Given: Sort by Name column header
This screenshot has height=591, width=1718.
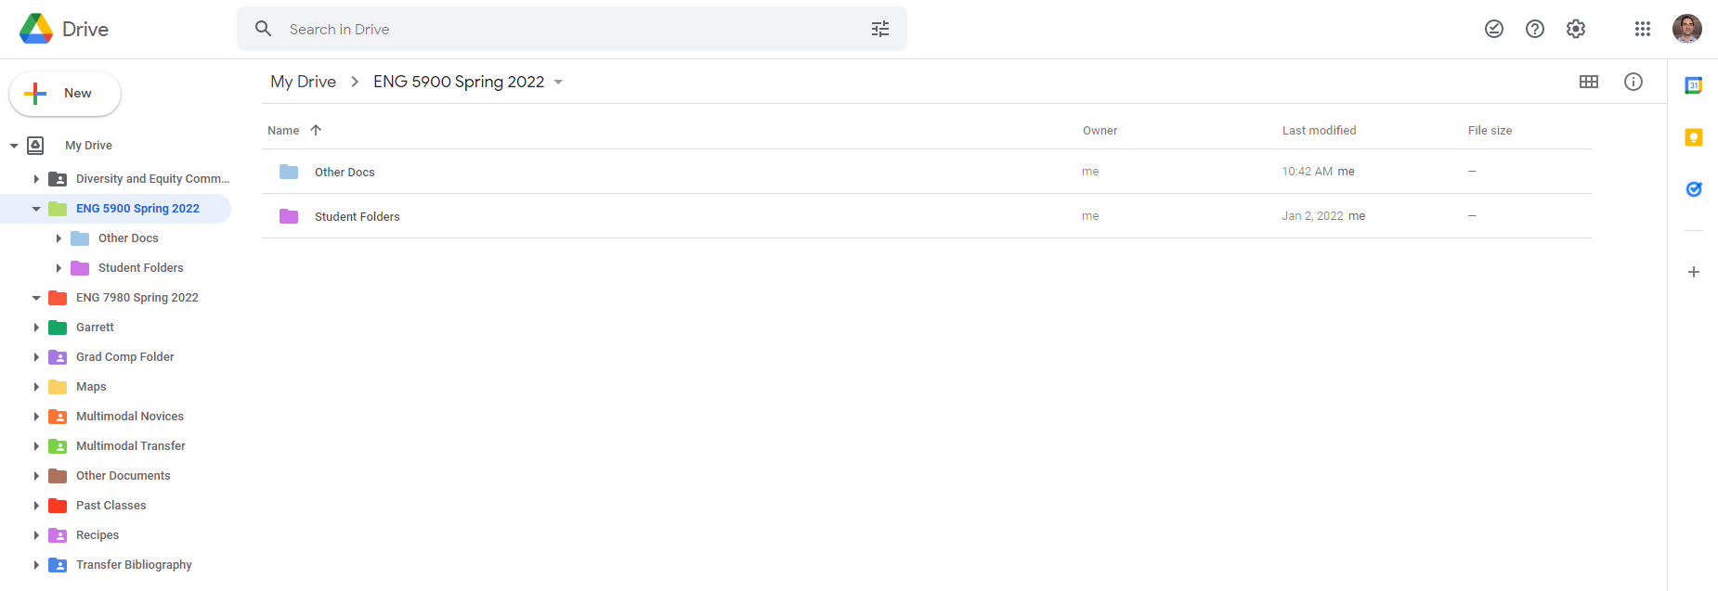Looking at the screenshot, I should (x=283, y=131).
